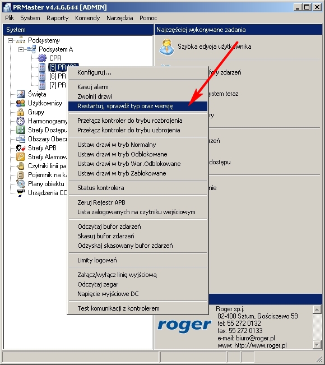Image resolution: width=325 pixels, height=365 pixels.
Task: Choose Ustaw drzwi w tryb Normalny
Action: click(138, 145)
